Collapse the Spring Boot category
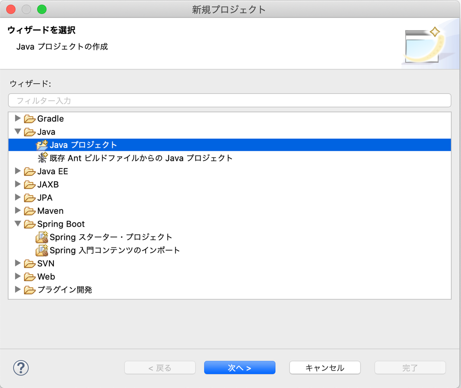 click(18, 223)
